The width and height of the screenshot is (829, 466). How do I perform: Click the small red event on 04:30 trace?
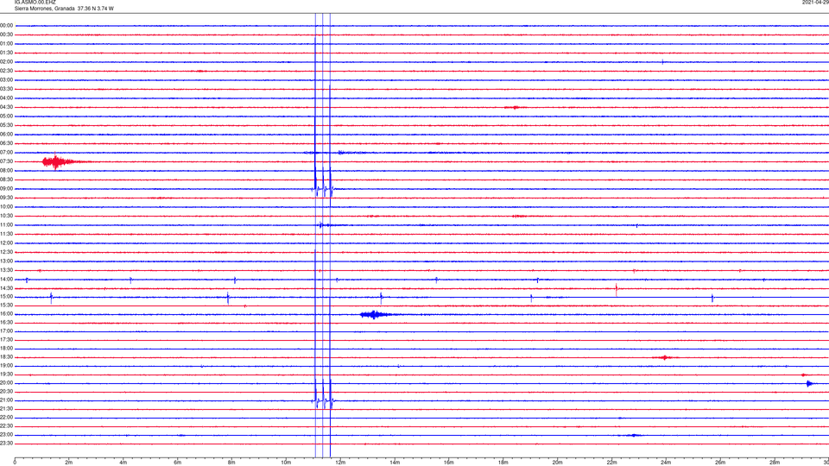513,107
